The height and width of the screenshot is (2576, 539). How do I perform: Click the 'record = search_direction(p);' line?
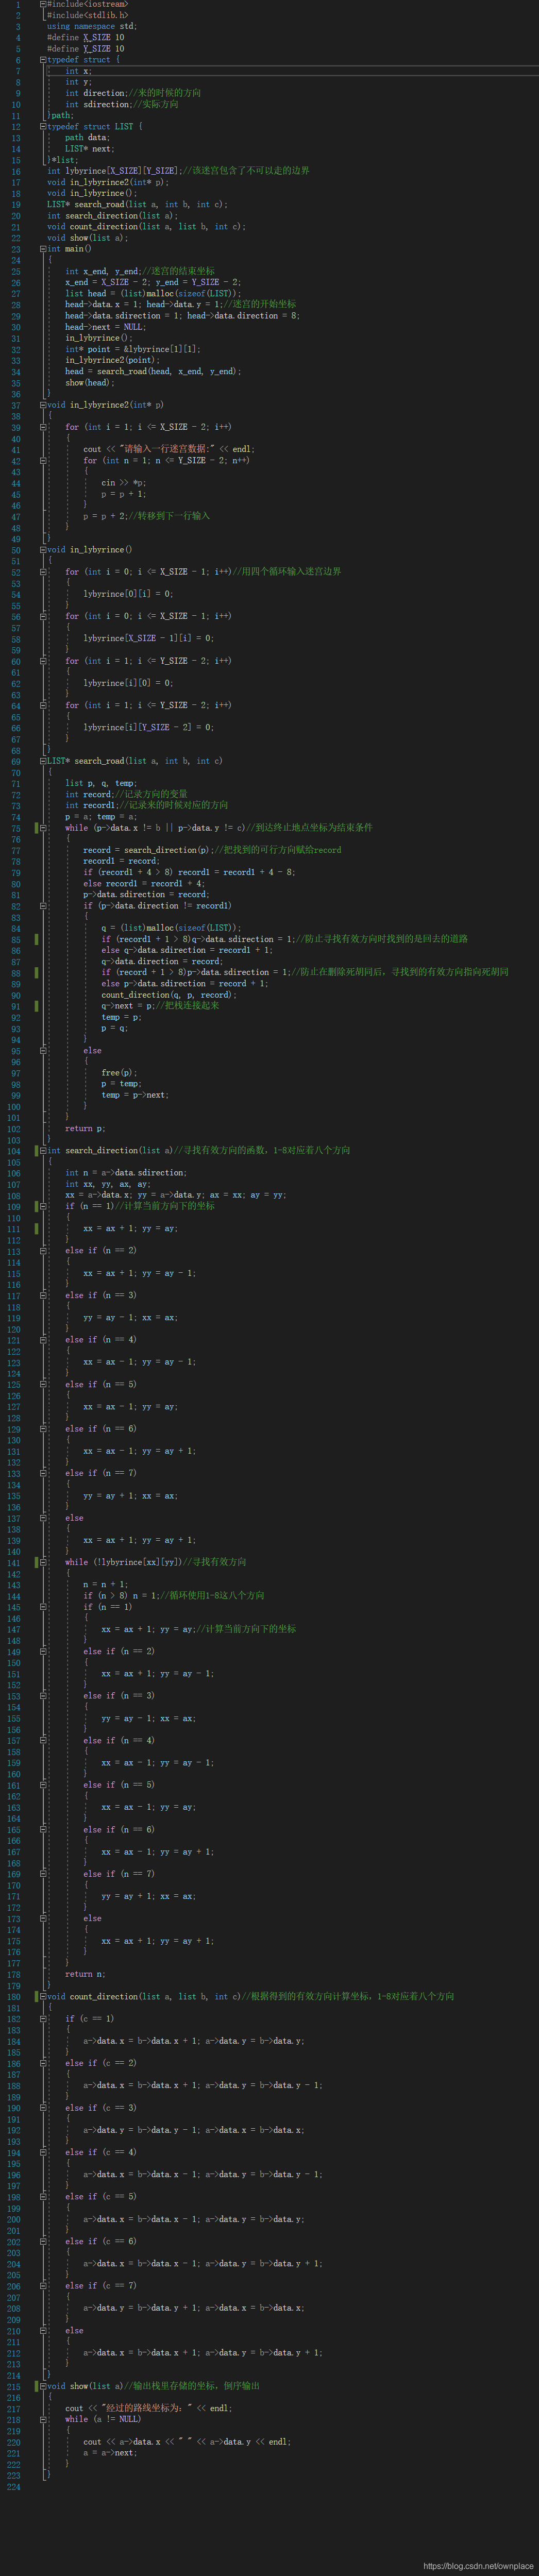point(212,850)
